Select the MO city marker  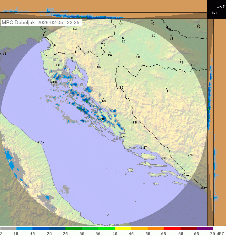pyautogui.click(x=189, y=155)
